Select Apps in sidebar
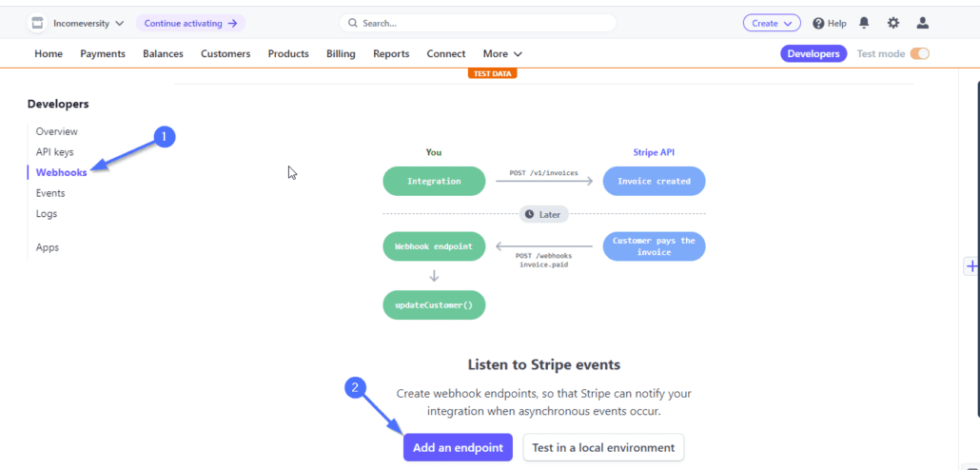 [48, 247]
